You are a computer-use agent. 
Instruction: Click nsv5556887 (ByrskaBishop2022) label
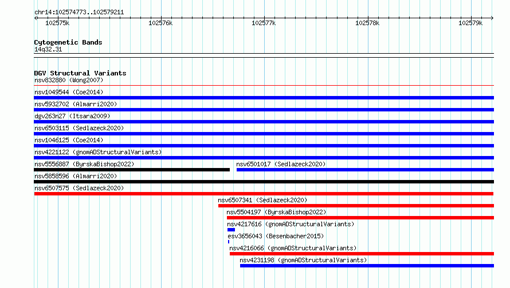pyautogui.click(x=84, y=164)
